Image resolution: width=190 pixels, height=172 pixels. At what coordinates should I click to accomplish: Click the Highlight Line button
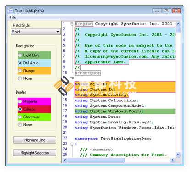pyautogui.click(x=34, y=140)
